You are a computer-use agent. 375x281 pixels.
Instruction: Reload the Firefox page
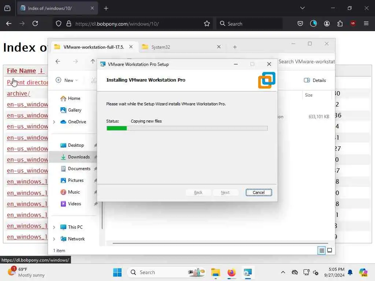click(35, 24)
